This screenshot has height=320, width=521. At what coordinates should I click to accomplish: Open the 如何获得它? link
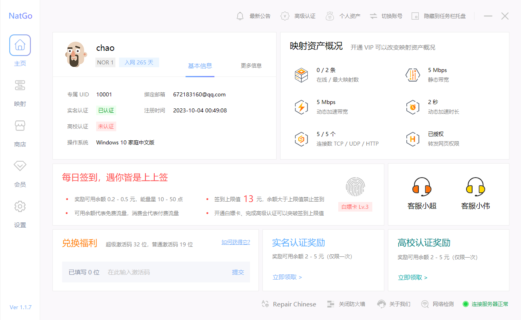236,242
